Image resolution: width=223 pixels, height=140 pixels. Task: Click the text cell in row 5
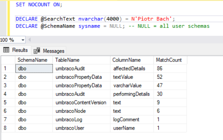click(132, 102)
